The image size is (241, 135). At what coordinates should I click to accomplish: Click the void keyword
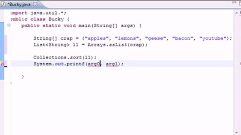click(69, 25)
